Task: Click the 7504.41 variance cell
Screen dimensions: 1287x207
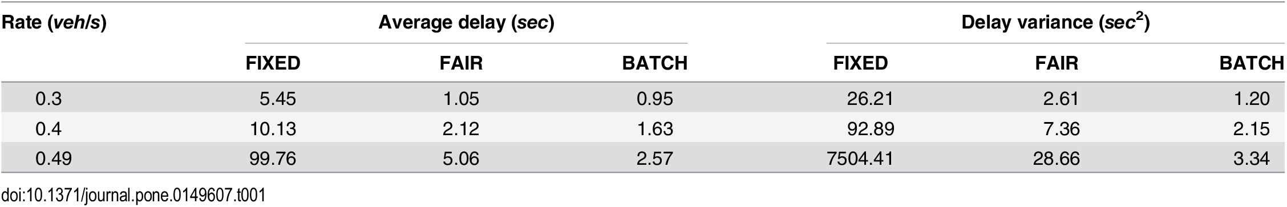Action: tap(859, 158)
